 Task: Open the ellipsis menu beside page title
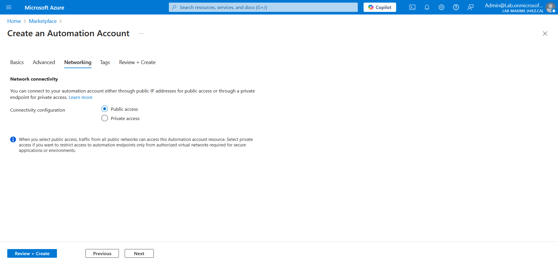pyautogui.click(x=141, y=34)
